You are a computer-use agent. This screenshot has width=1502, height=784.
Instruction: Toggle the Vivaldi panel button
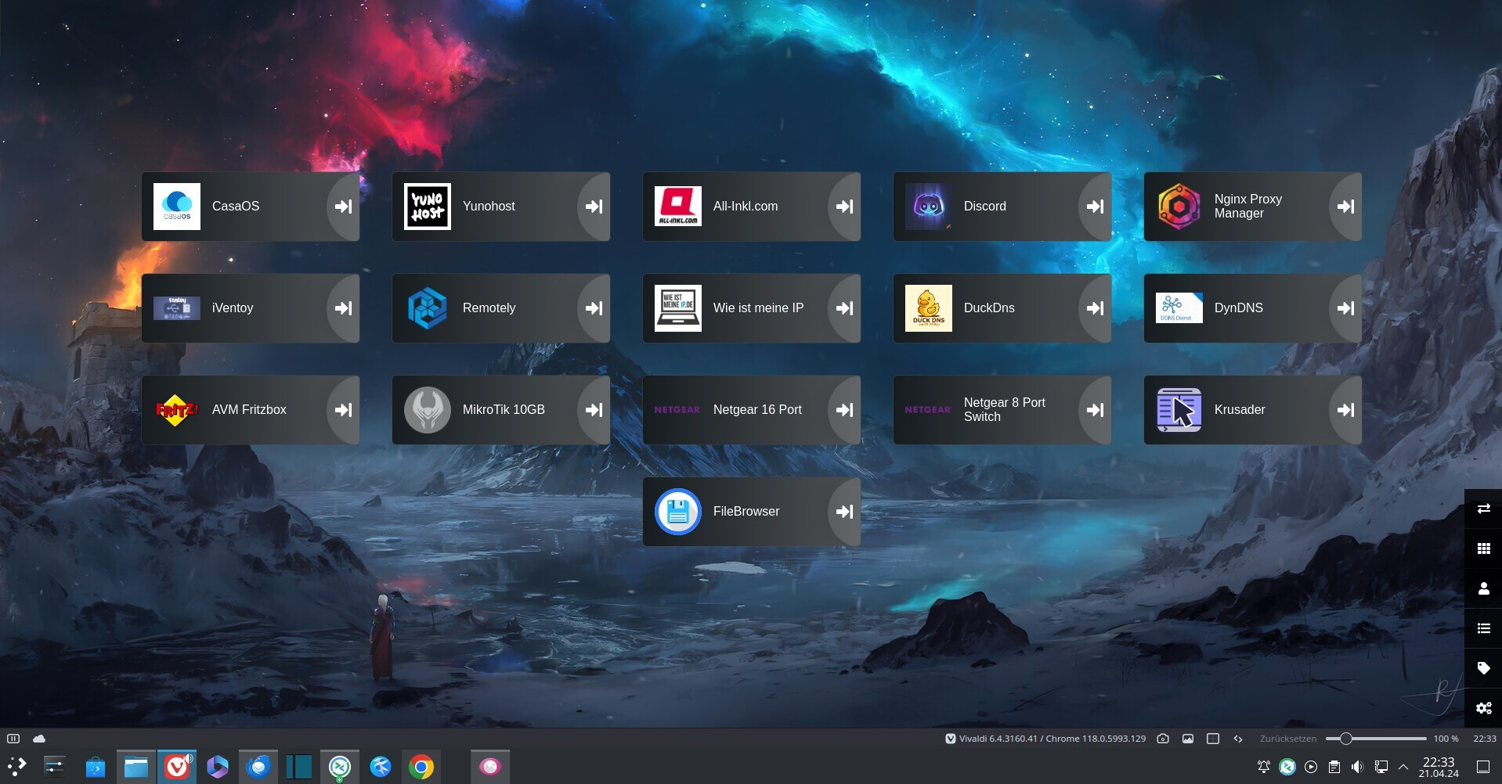coord(13,739)
